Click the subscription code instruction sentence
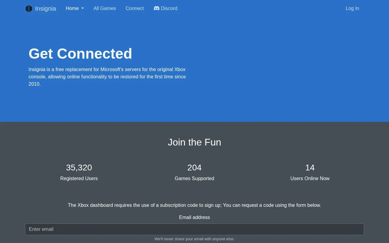The width and height of the screenshot is (389, 243). coord(194,205)
